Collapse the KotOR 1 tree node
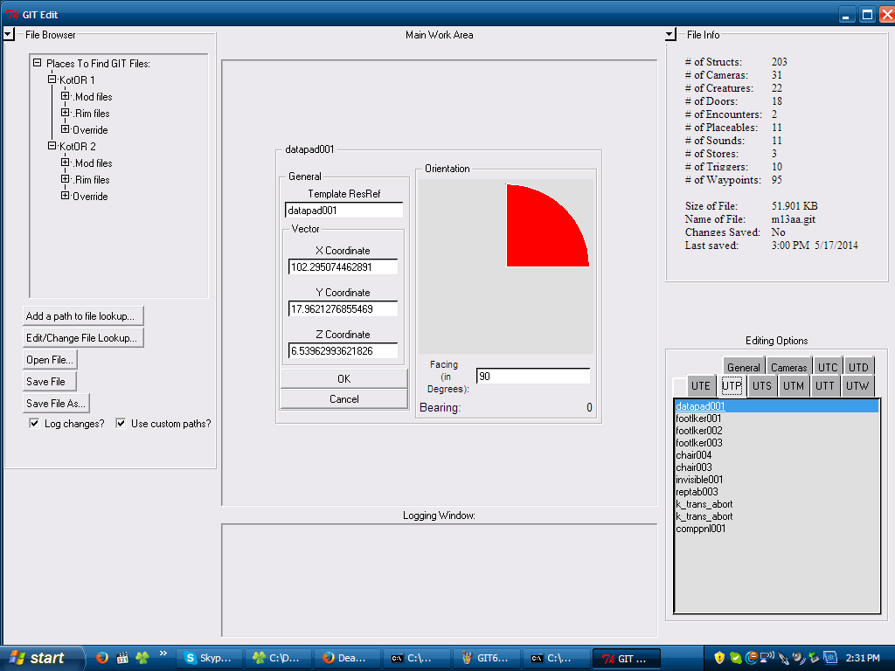The image size is (895, 671). tap(52, 80)
